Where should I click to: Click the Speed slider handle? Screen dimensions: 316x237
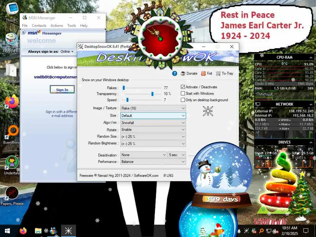pos(127,100)
